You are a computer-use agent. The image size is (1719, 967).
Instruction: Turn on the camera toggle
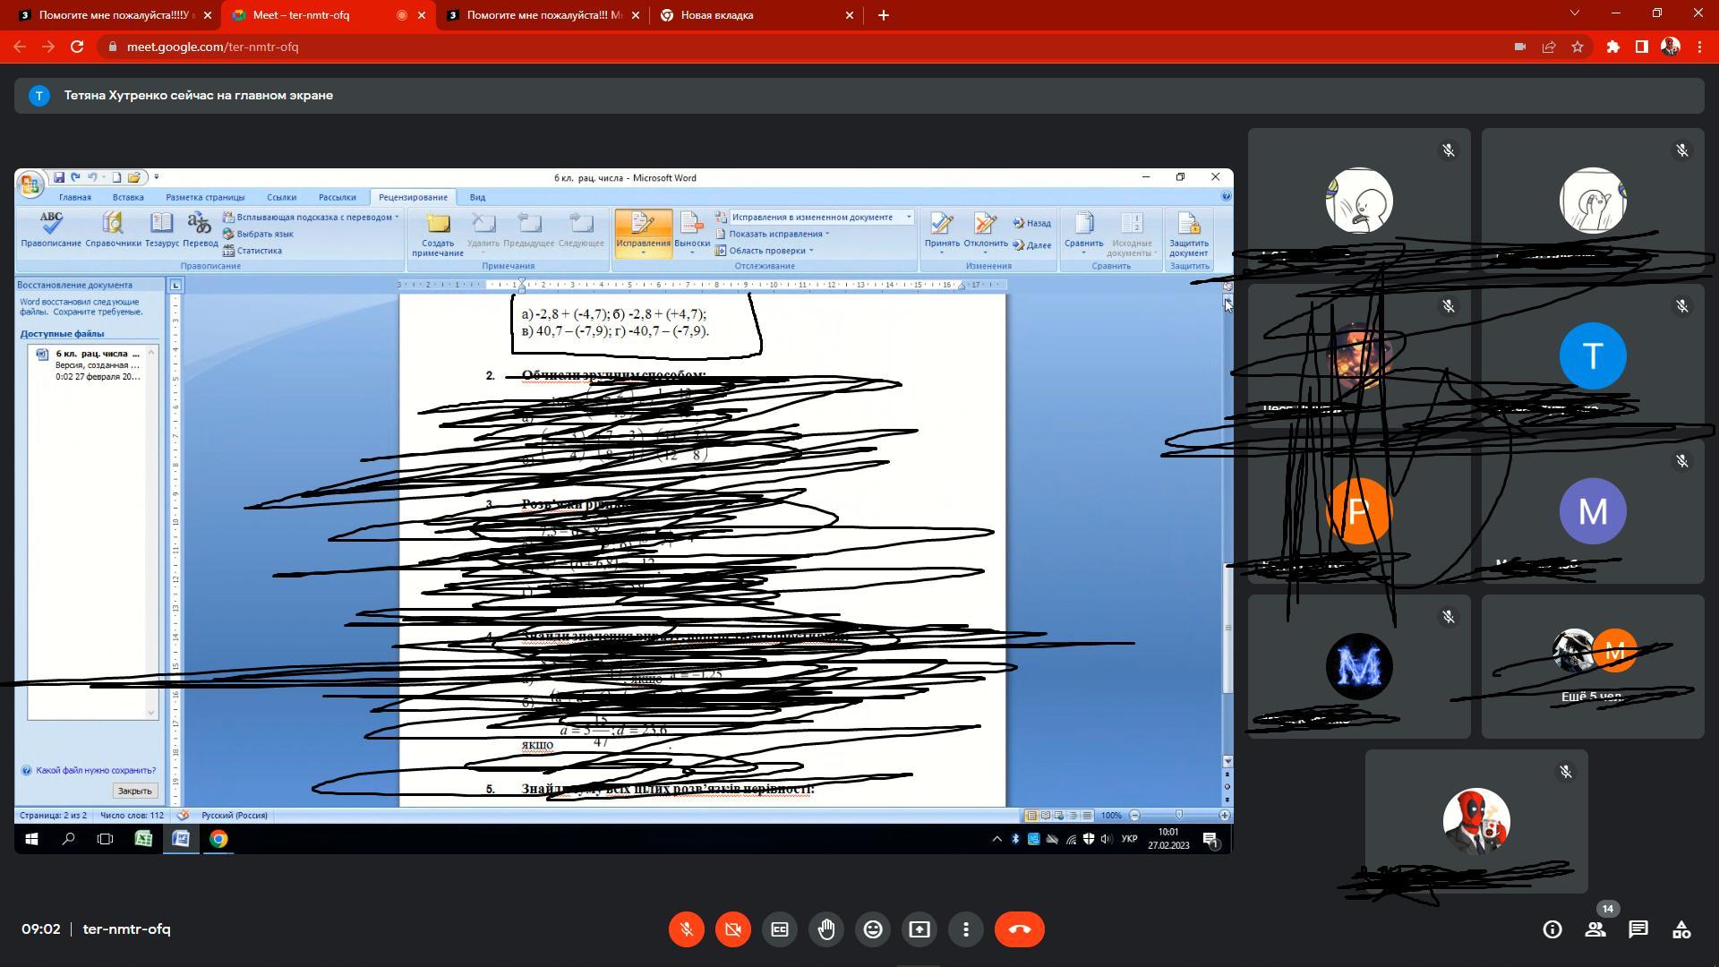pos(733,929)
